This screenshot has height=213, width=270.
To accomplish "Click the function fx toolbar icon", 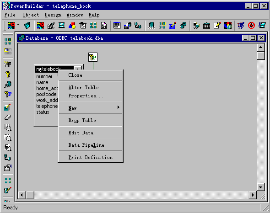I will click(104, 26).
